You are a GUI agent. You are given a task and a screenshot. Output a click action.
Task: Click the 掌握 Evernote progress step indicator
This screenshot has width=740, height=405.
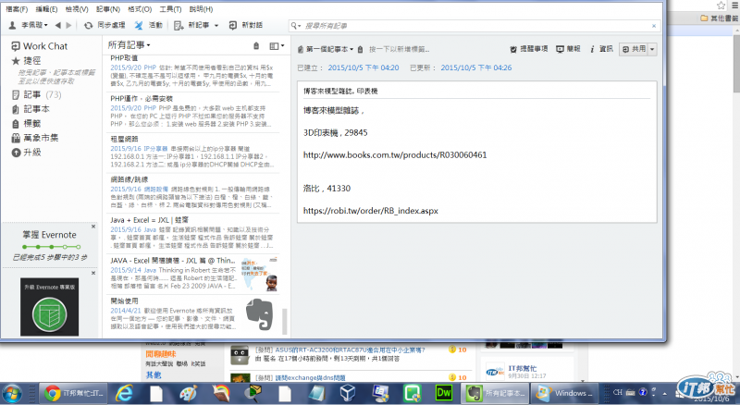click(x=52, y=247)
